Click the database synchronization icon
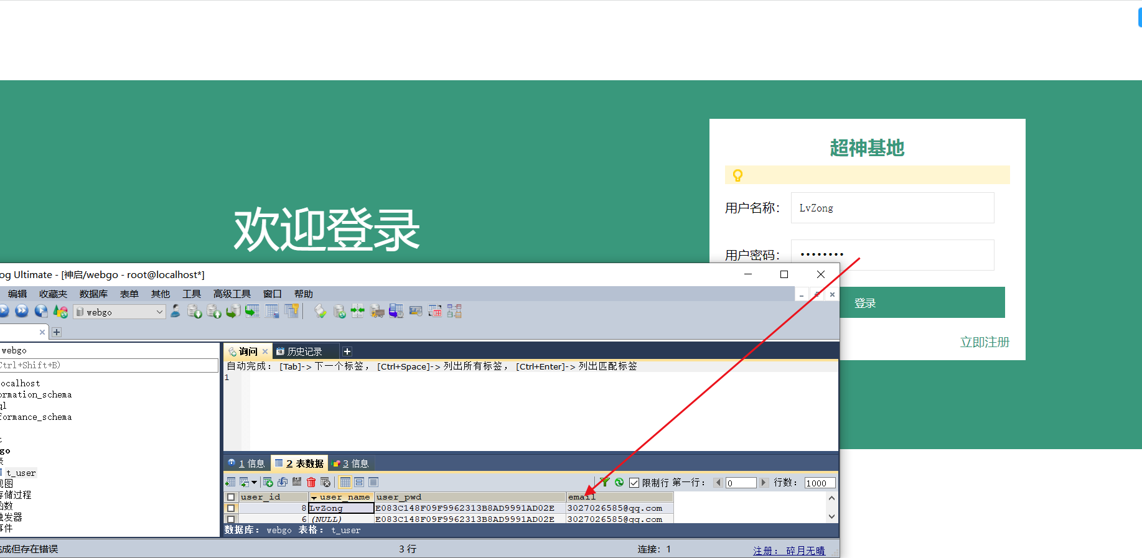Screen dimensions: 1142x558 [x=339, y=311]
